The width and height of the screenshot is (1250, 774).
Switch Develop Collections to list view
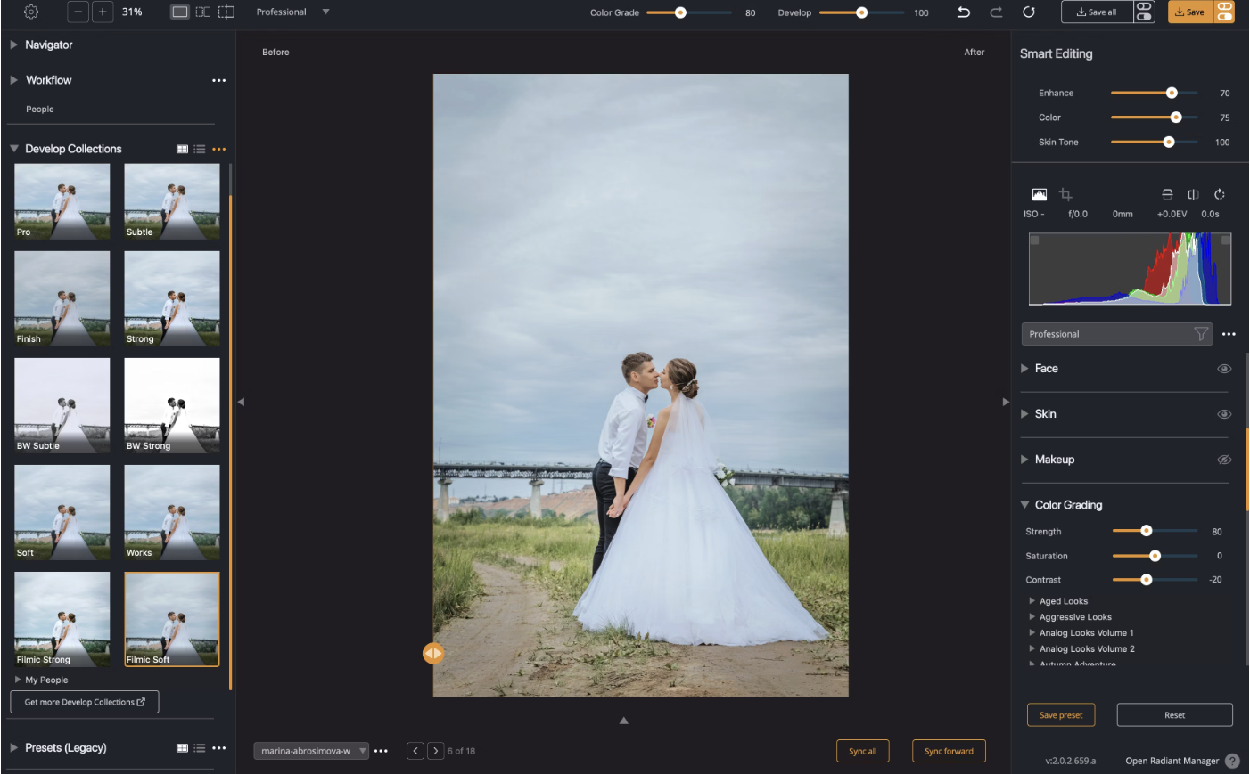[200, 149]
